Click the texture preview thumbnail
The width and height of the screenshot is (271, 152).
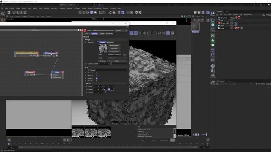tap(103, 49)
